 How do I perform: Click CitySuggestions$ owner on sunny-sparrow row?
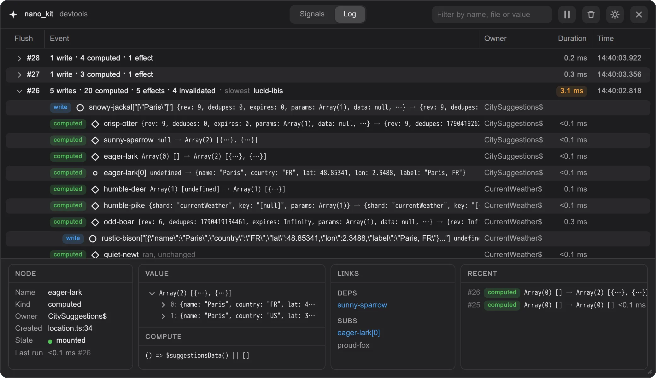pos(513,140)
